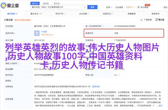This screenshot has width=168, height=110.
Task: Click the 2017-02-09 establishment date value
Action: coord(39,40)
